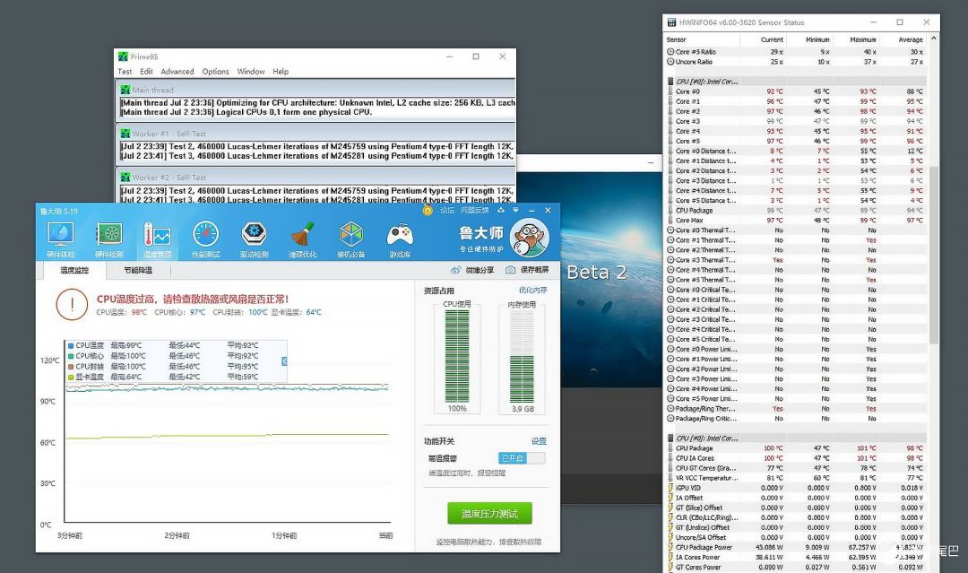
Task: Toggle 显卡温度 legend series in chart
Action: coord(71,378)
